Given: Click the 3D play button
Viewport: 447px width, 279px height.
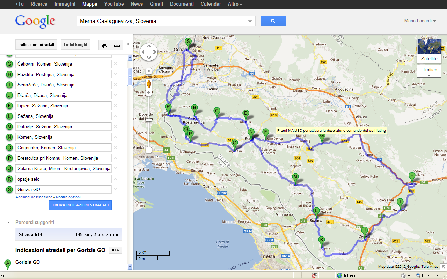Looking at the screenshot, I should 115,250.
